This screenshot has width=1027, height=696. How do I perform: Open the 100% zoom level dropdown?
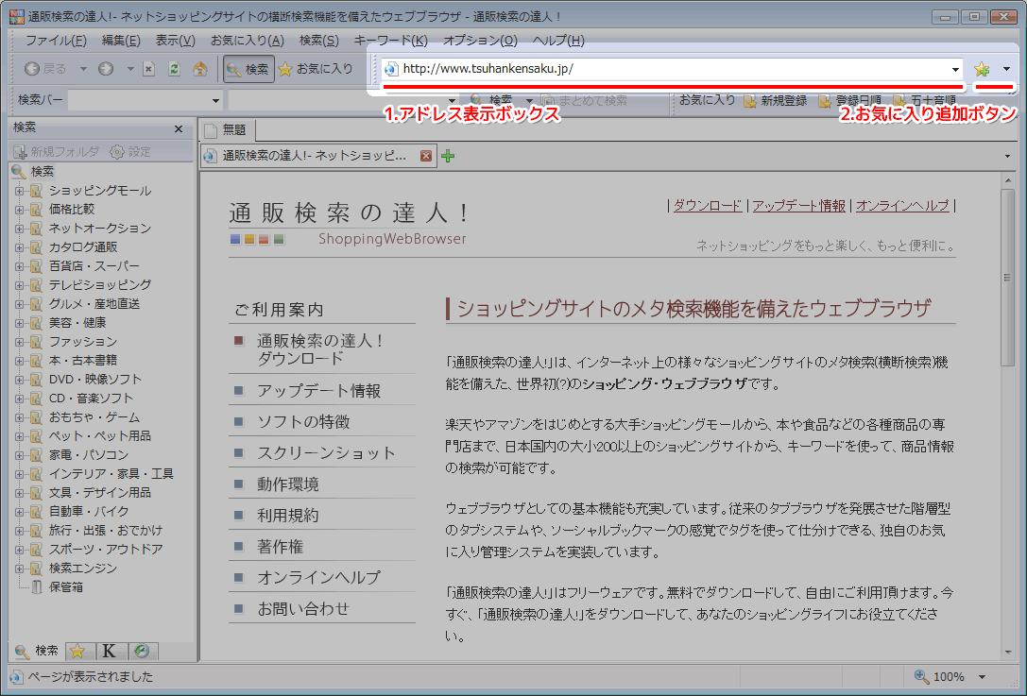pos(982,677)
